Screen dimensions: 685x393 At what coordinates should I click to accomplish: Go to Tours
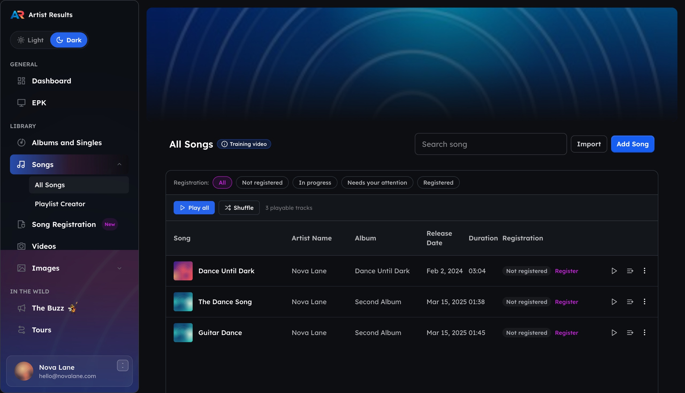click(69, 330)
